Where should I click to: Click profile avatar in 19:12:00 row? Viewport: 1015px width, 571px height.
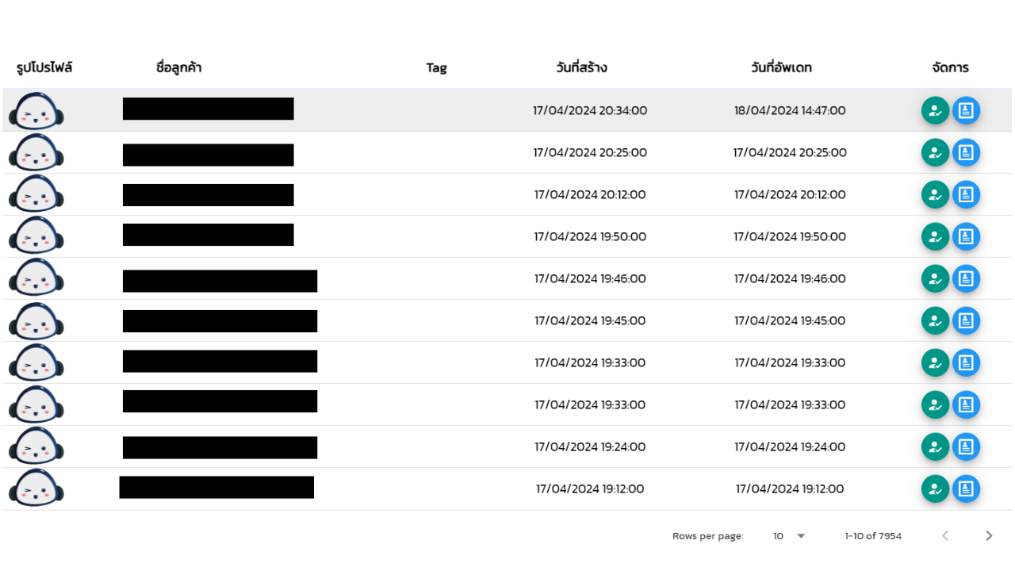click(x=36, y=489)
